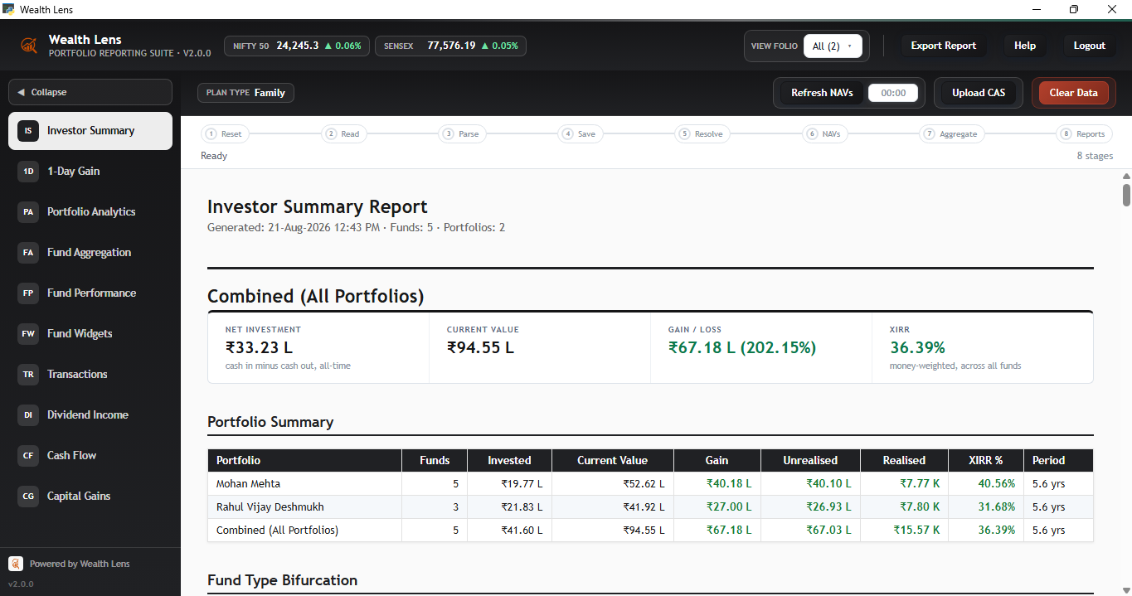The image size is (1132, 596).
Task: Click the CF badge icon for Cash Flow
Action: click(28, 456)
